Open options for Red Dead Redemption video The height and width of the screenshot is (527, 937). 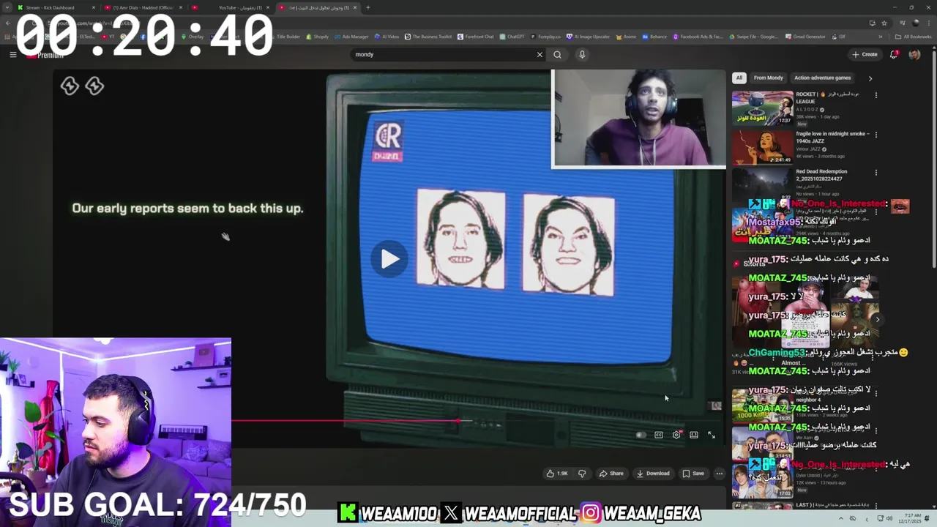point(876,173)
